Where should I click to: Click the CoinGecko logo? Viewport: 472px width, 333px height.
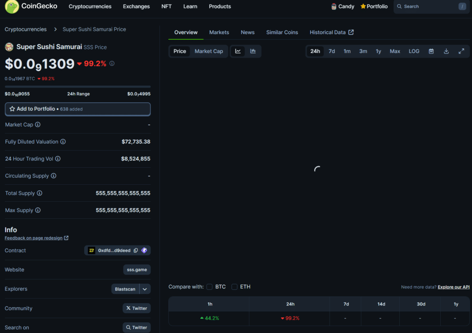coord(31,6)
